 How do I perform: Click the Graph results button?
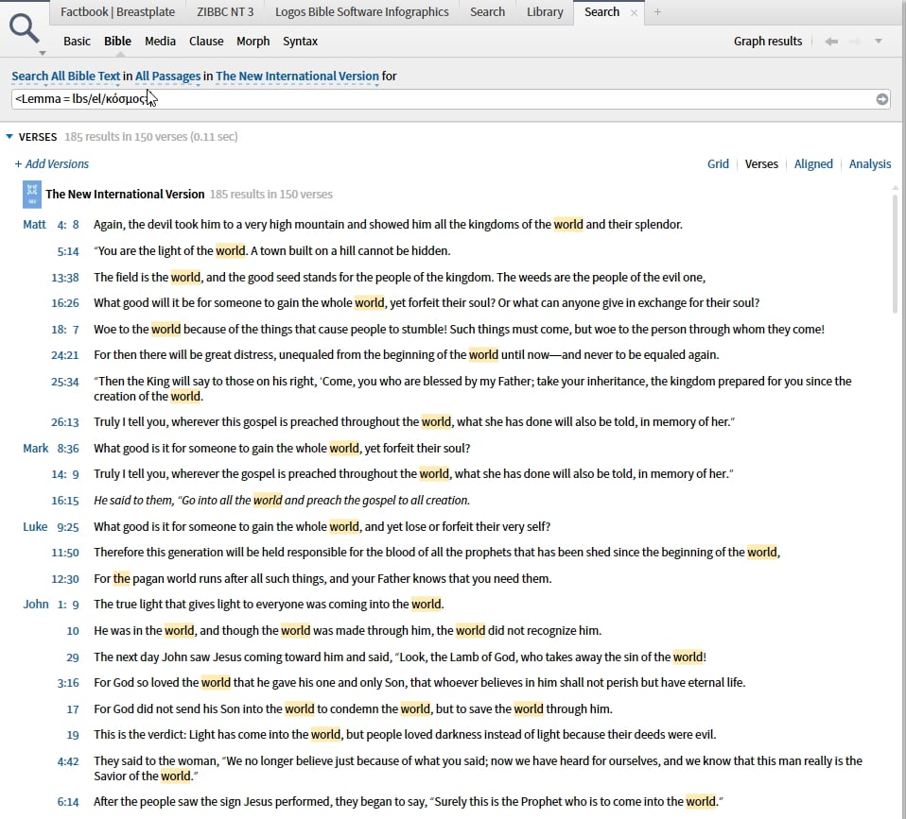tap(767, 41)
